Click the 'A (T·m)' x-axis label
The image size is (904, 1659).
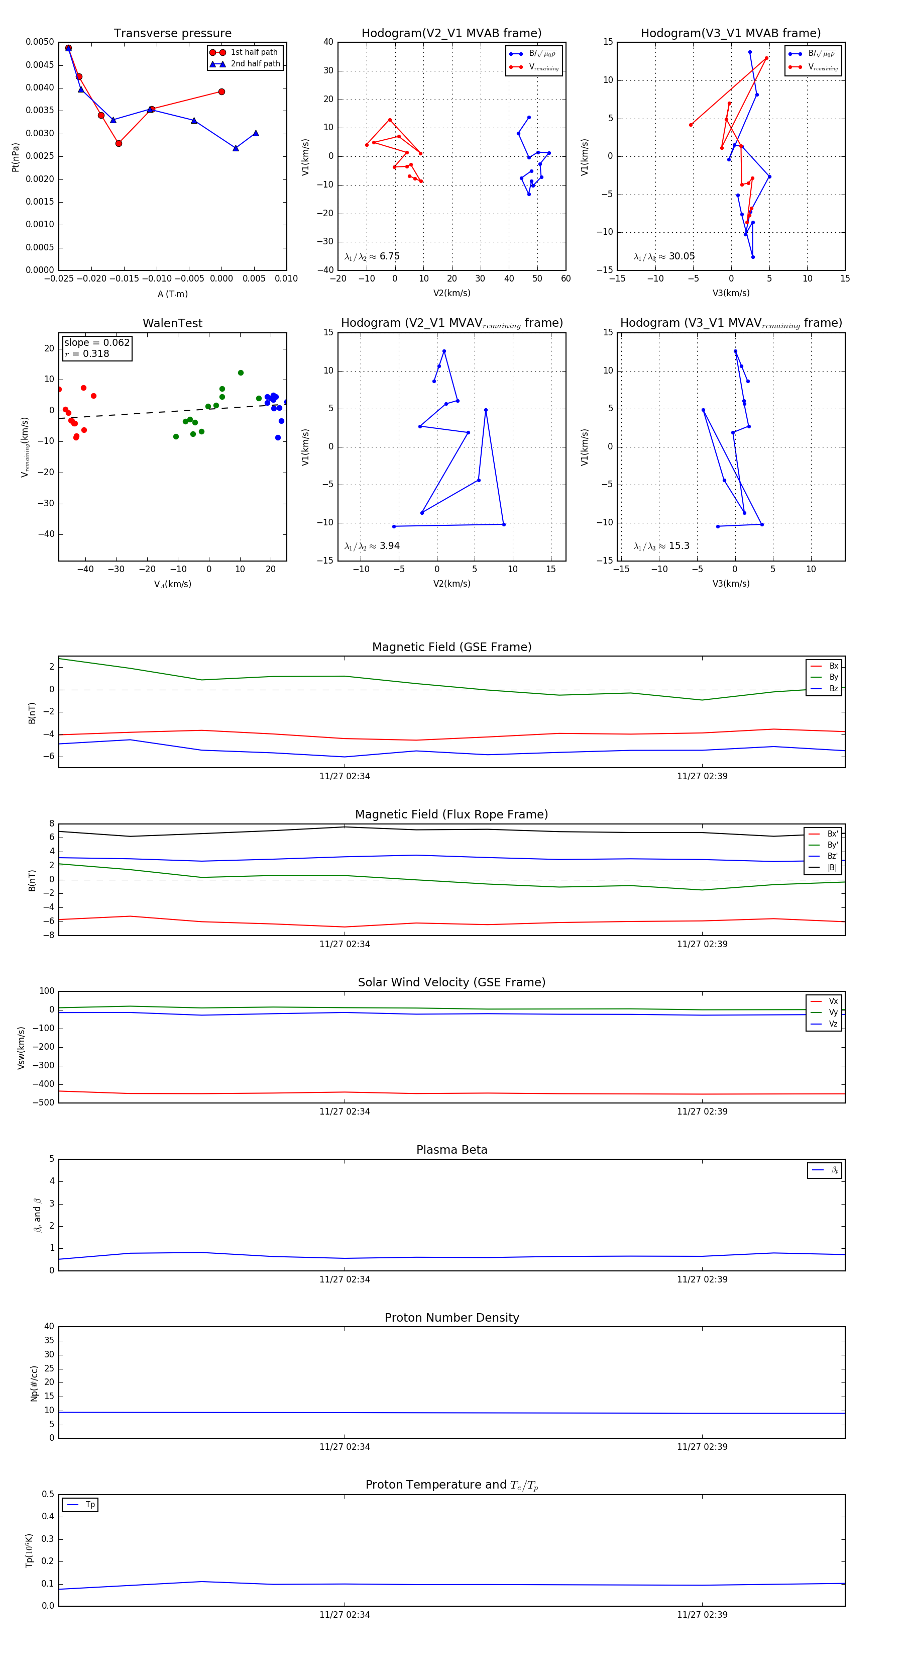pos(172,294)
